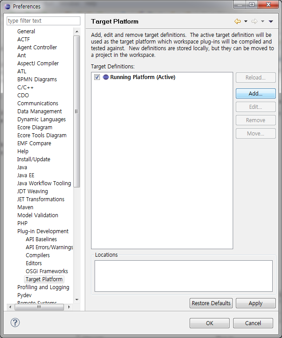Select Plug-in Development category
The width and height of the screenshot is (282, 338).
coord(43,231)
